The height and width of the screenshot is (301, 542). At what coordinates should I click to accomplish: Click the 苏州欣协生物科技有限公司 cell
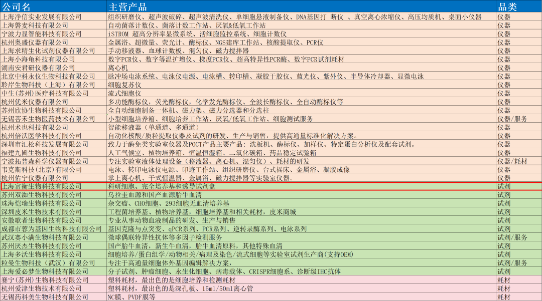(x=53, y=110)
